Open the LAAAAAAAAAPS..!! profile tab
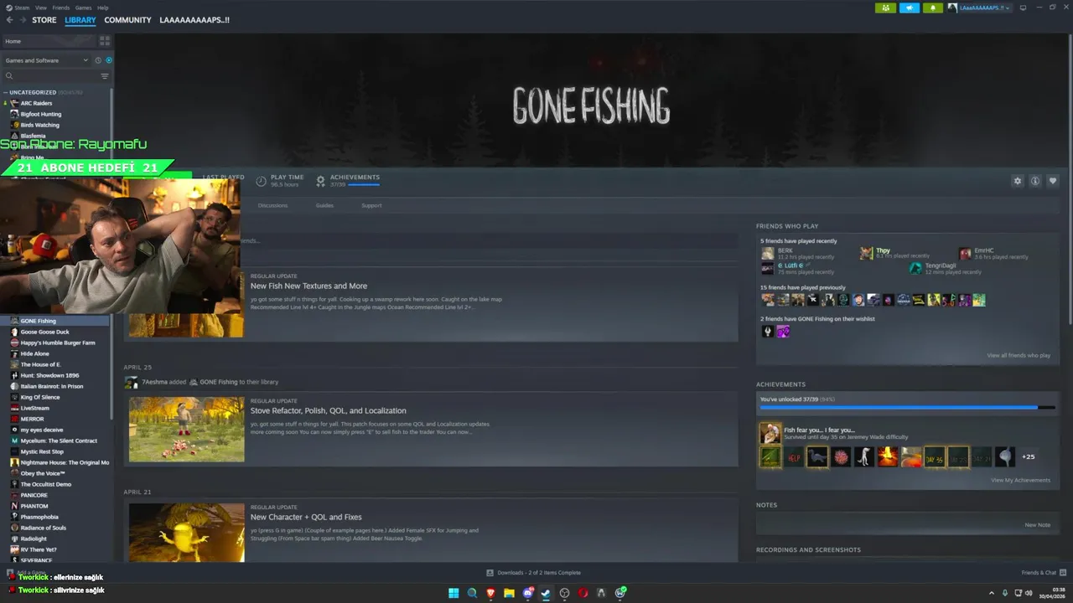Screen dimensions: 1073x603 [194, 20]
